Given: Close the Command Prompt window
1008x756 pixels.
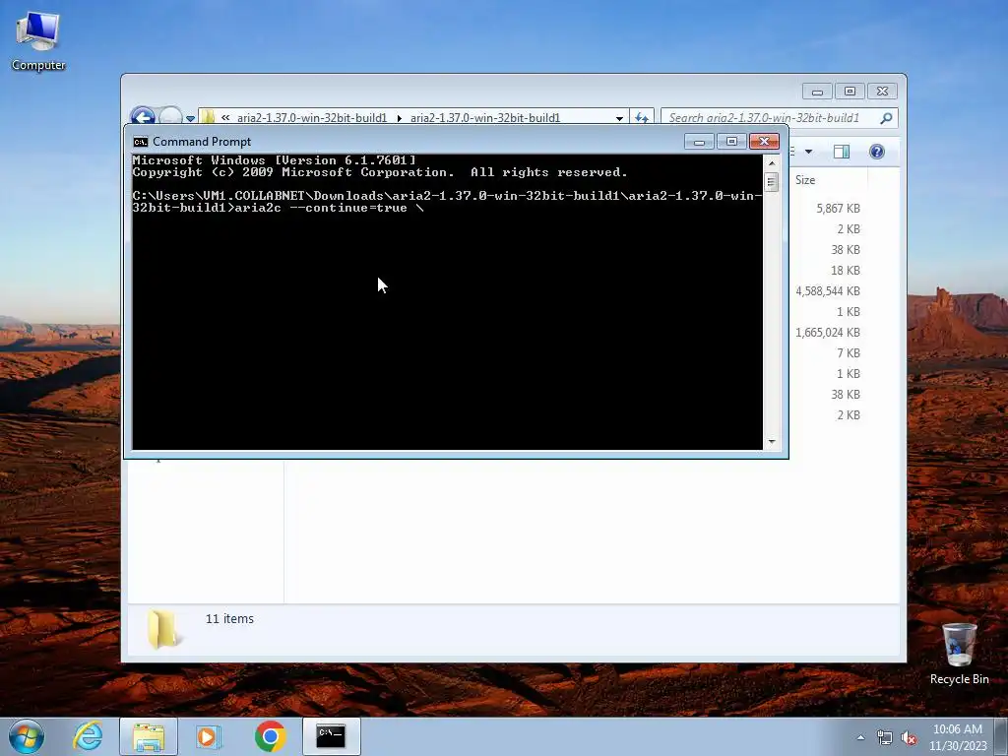Looking at the screenshot, I should pos(764,142).
